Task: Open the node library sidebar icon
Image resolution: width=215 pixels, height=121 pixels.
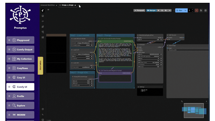Action: 43,21
